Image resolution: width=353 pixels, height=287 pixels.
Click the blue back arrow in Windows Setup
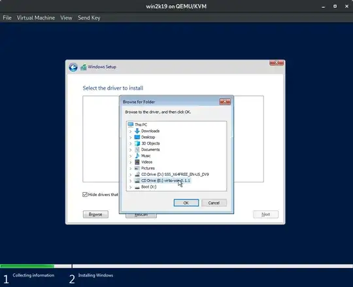pos(73,67)
